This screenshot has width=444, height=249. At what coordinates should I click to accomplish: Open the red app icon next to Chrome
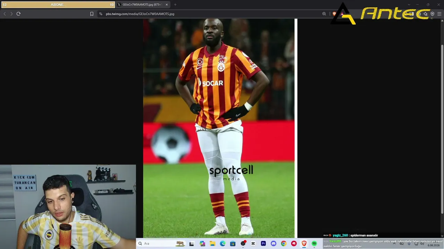coord(294,243)
